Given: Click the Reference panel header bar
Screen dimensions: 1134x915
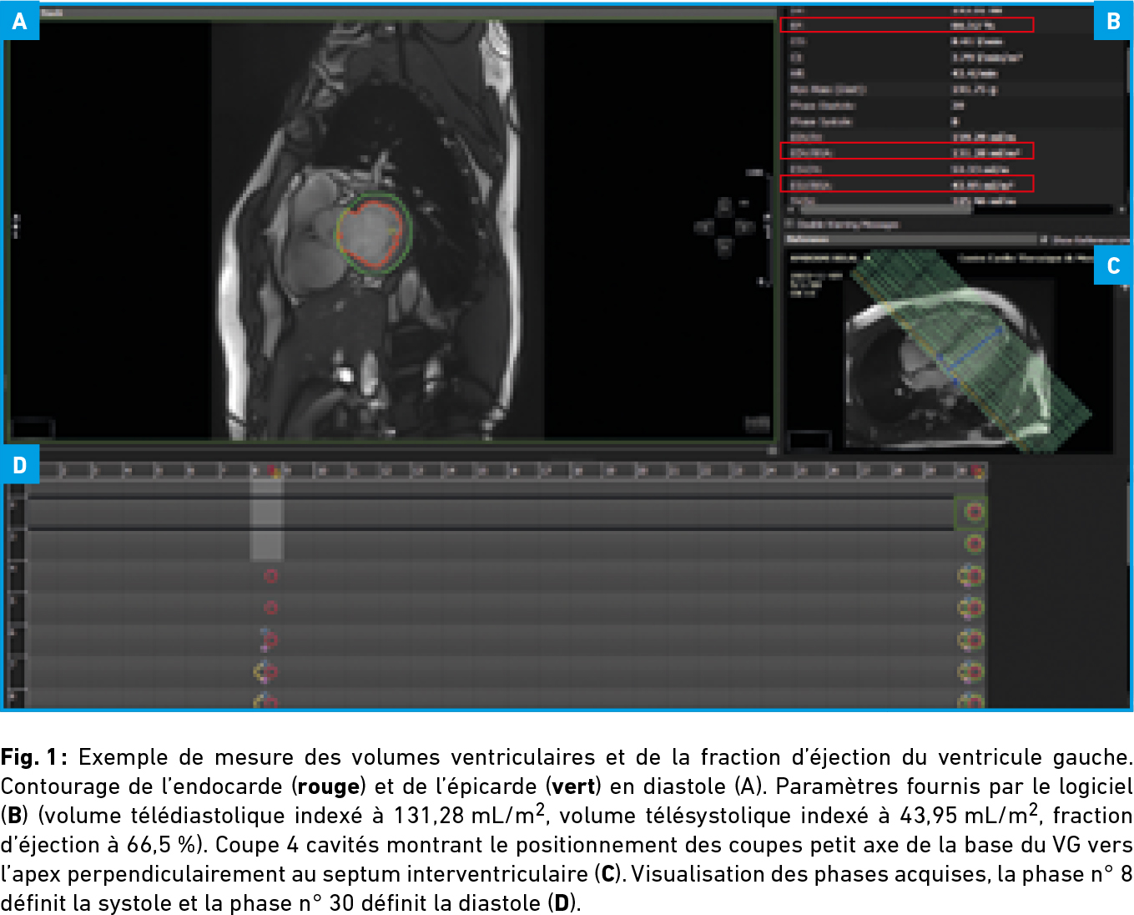Looking at the screenshot, I should tap(910, 240).
